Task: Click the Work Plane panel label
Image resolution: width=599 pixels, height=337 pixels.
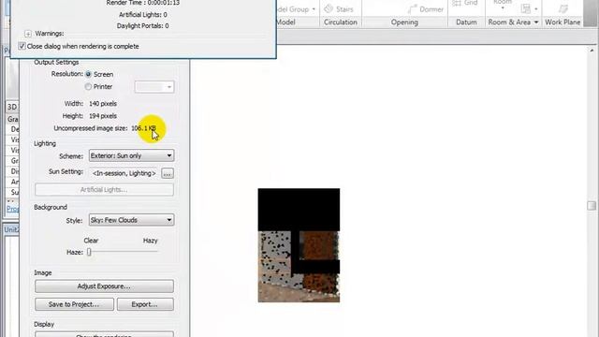Action: 562,22
